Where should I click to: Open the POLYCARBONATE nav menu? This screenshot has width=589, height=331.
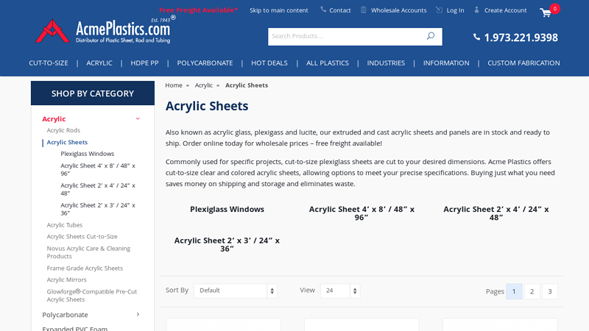point(205,63)
